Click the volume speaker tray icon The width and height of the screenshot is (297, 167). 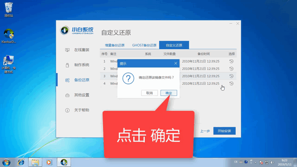(272, 162)
